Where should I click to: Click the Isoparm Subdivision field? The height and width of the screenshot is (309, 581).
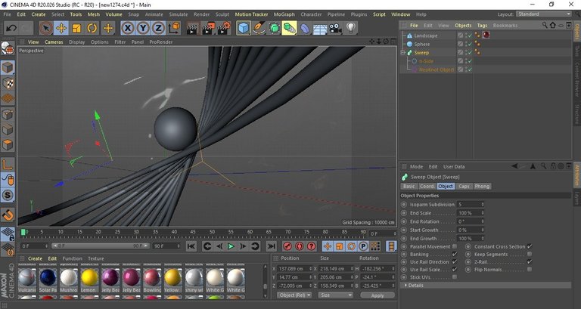pyautogui.click(x=471, y=205)
